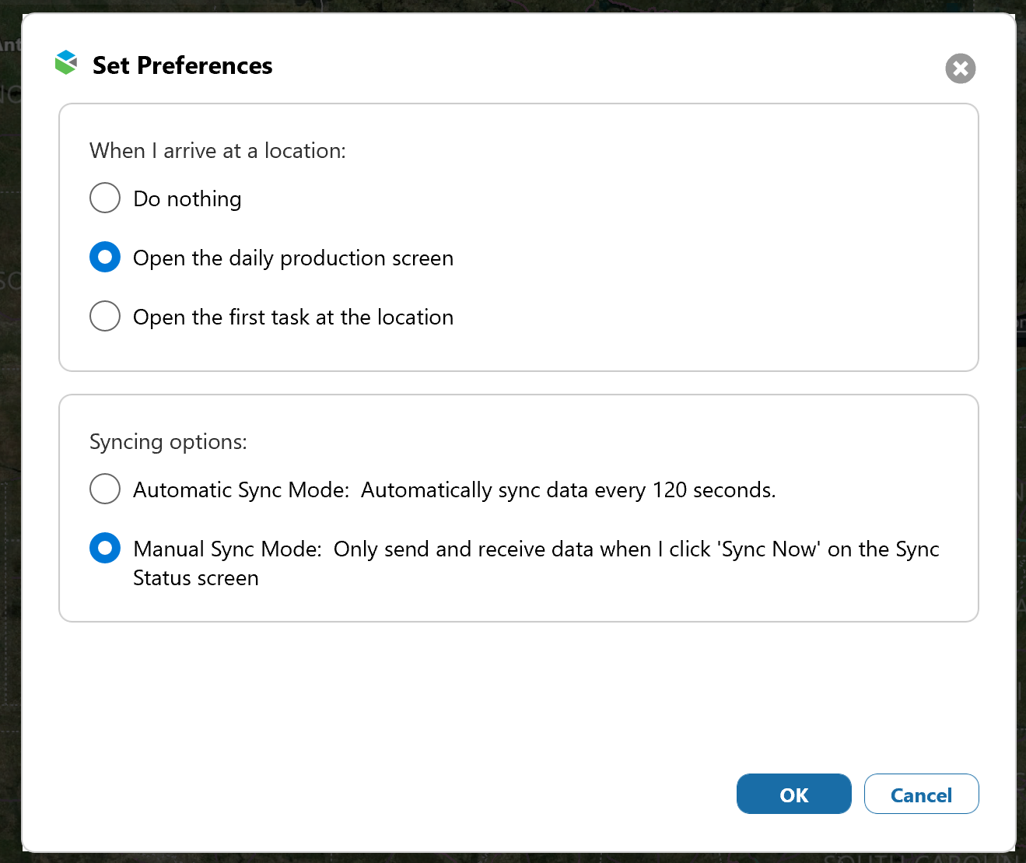
Task: Click the app logo beside Set Preferences
Action: [66, 63]
